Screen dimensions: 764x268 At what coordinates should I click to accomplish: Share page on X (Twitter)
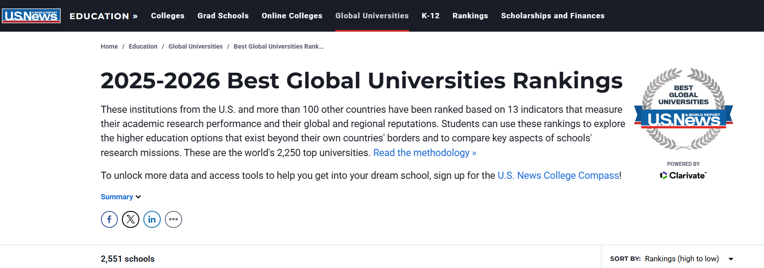click(x=131, y=219)
